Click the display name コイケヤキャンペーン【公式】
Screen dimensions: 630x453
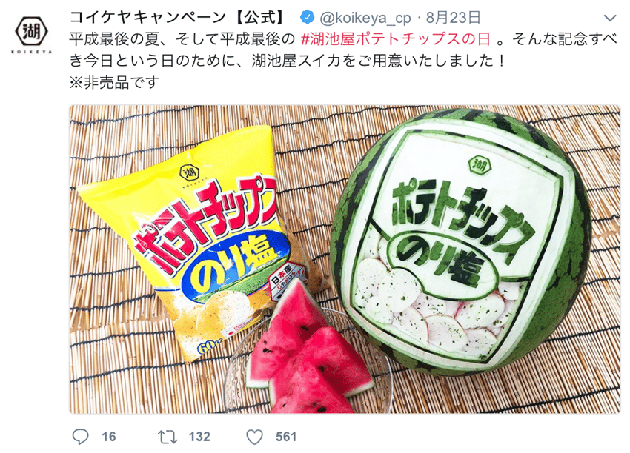tap(177, 17)
